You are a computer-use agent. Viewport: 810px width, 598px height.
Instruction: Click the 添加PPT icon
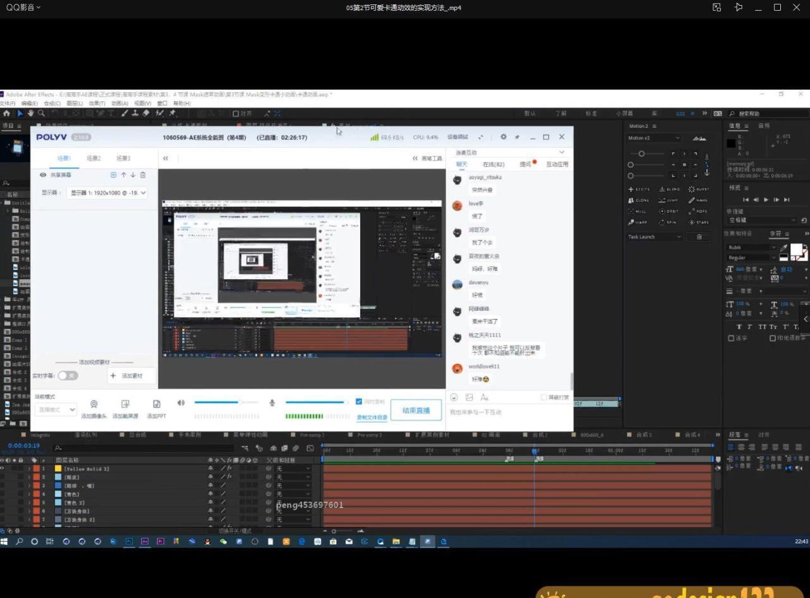pos(156,404)
